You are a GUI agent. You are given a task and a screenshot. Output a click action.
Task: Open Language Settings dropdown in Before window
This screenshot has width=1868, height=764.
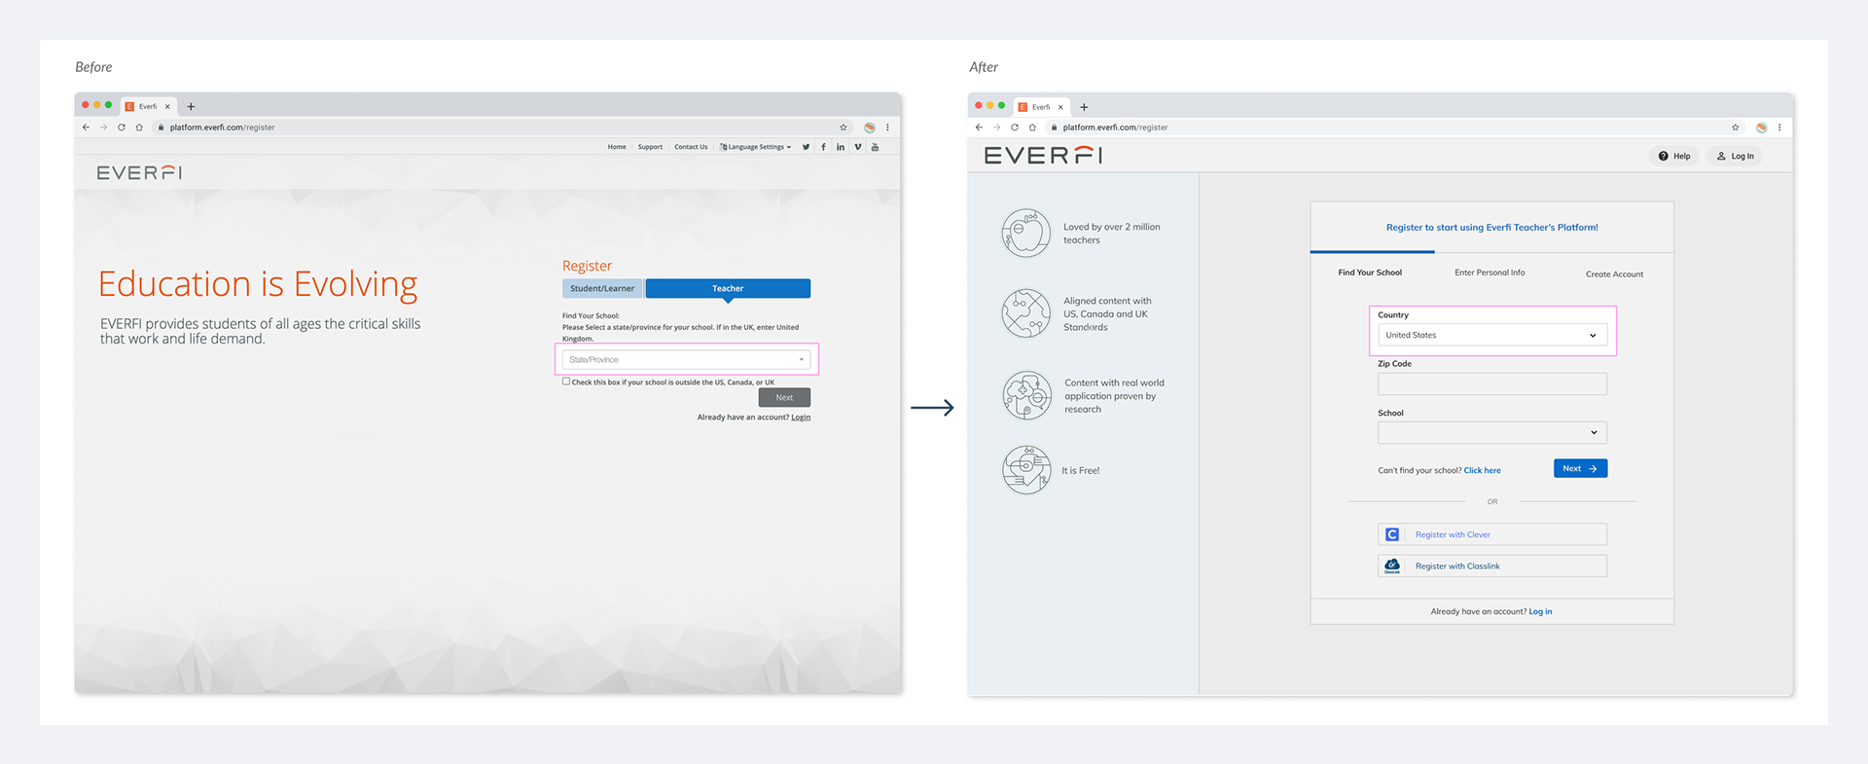coord(756,147)
